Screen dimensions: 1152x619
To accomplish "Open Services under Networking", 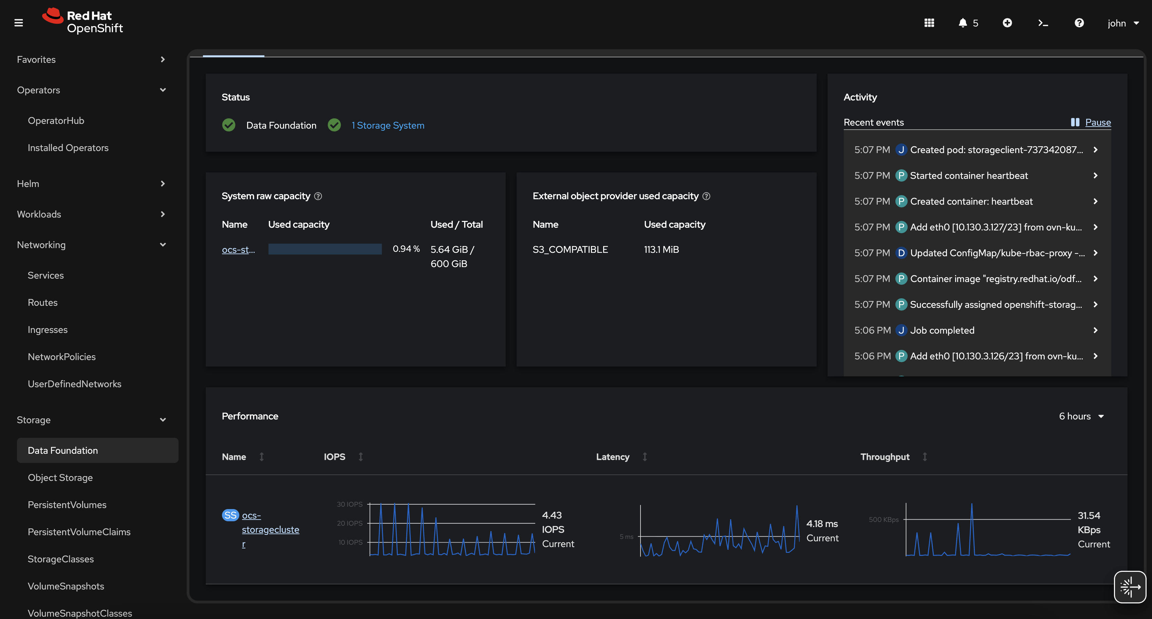I will tap(45, 275).
